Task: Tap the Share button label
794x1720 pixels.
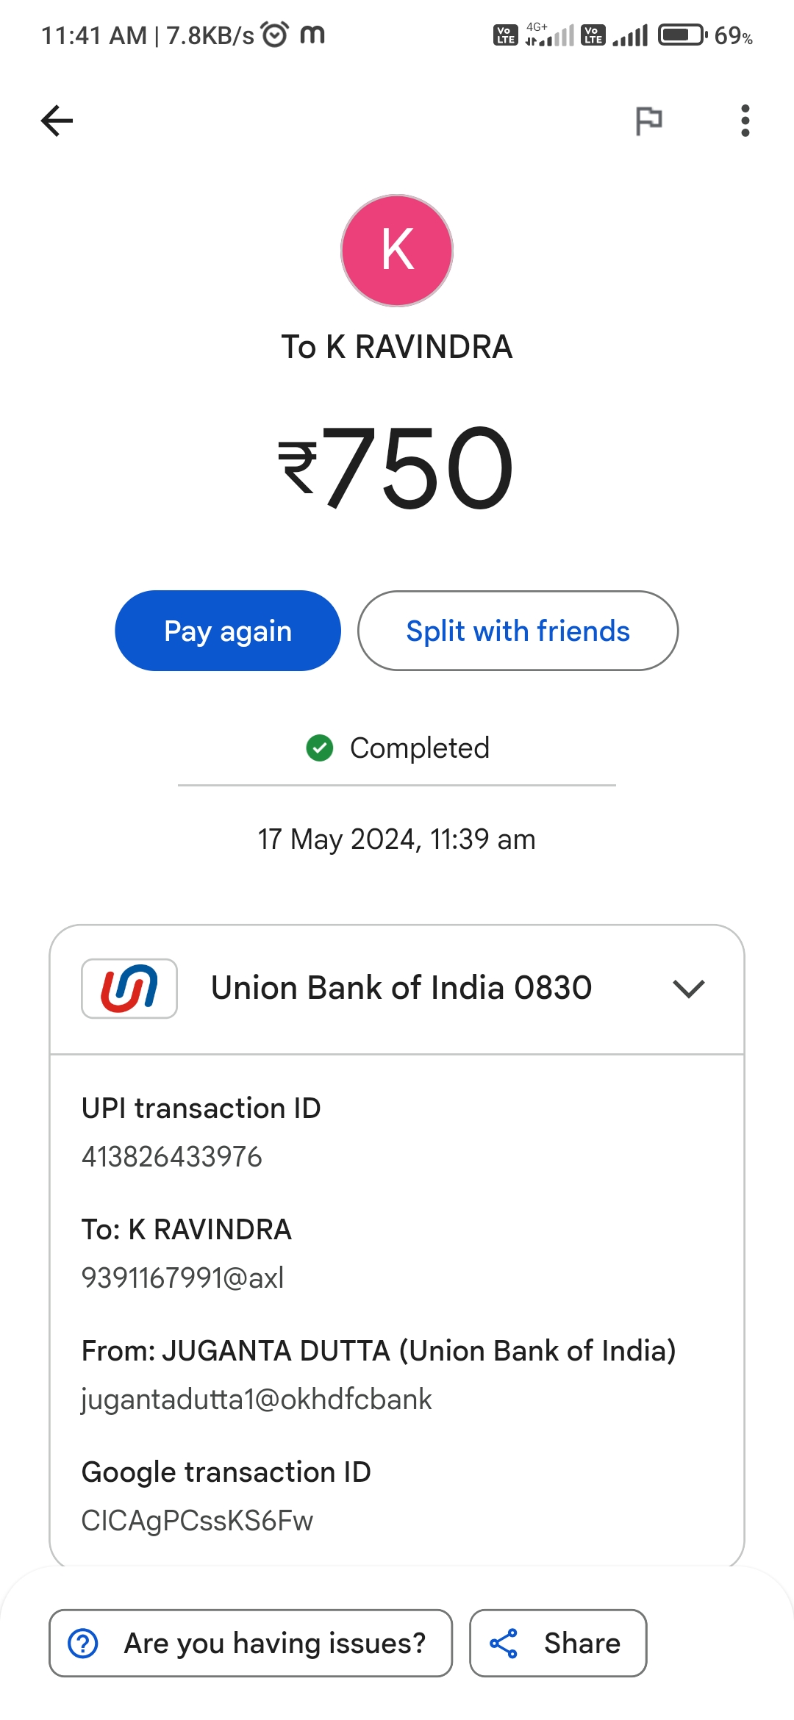Action: tap(582, 1644)
